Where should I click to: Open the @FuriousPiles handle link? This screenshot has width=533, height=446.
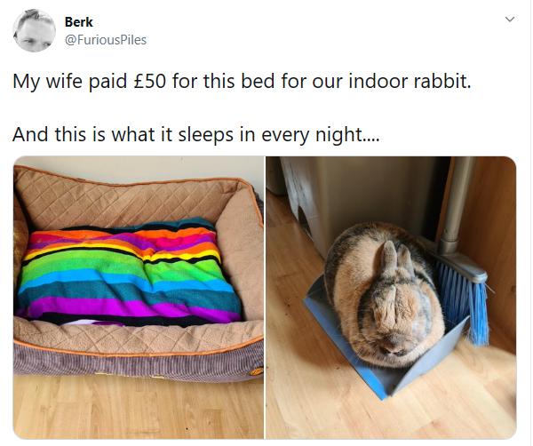click(106, 40)
